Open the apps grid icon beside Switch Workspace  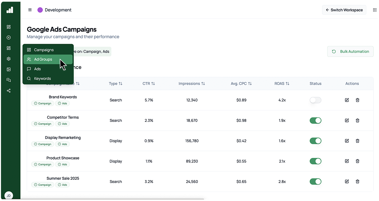pos(374,10)
